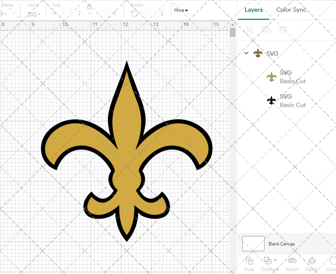Click the height stepper arrows

pyautogui.click(x=115, y=13)
